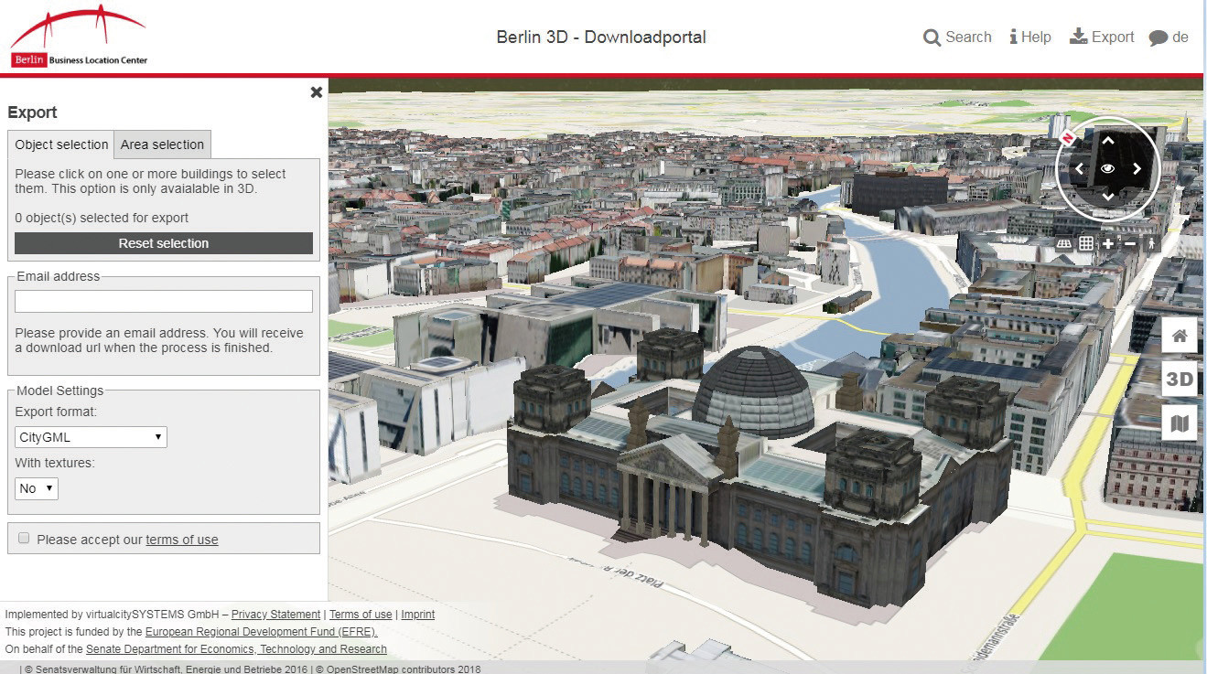Click the eye icon in compass center
Image resolution: width=1207 pixels, height=674 pixels.
click(x=1107, y=169)
